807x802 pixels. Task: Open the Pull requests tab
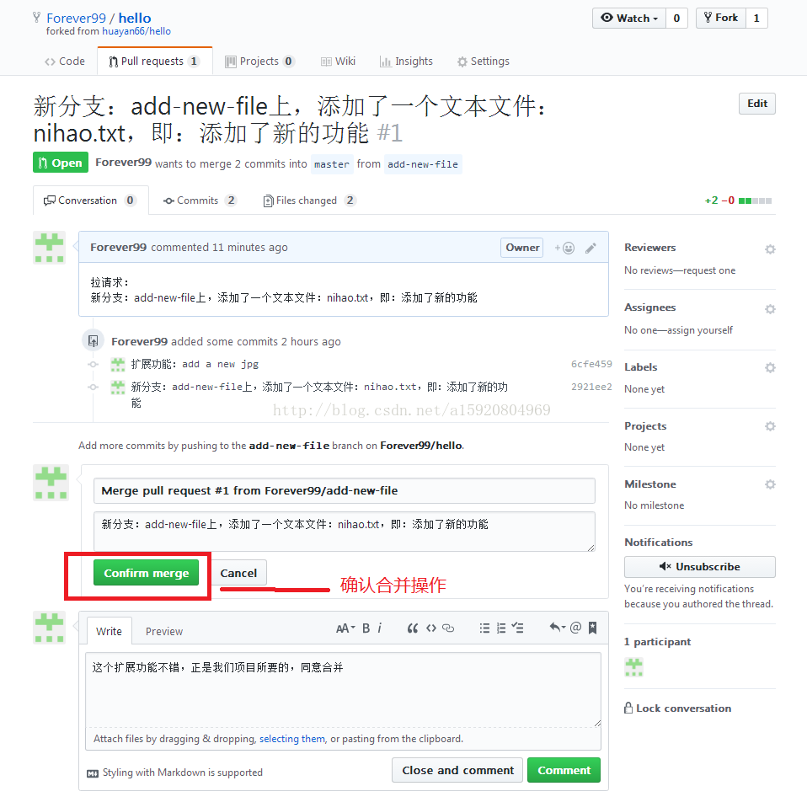click(154, 61)
